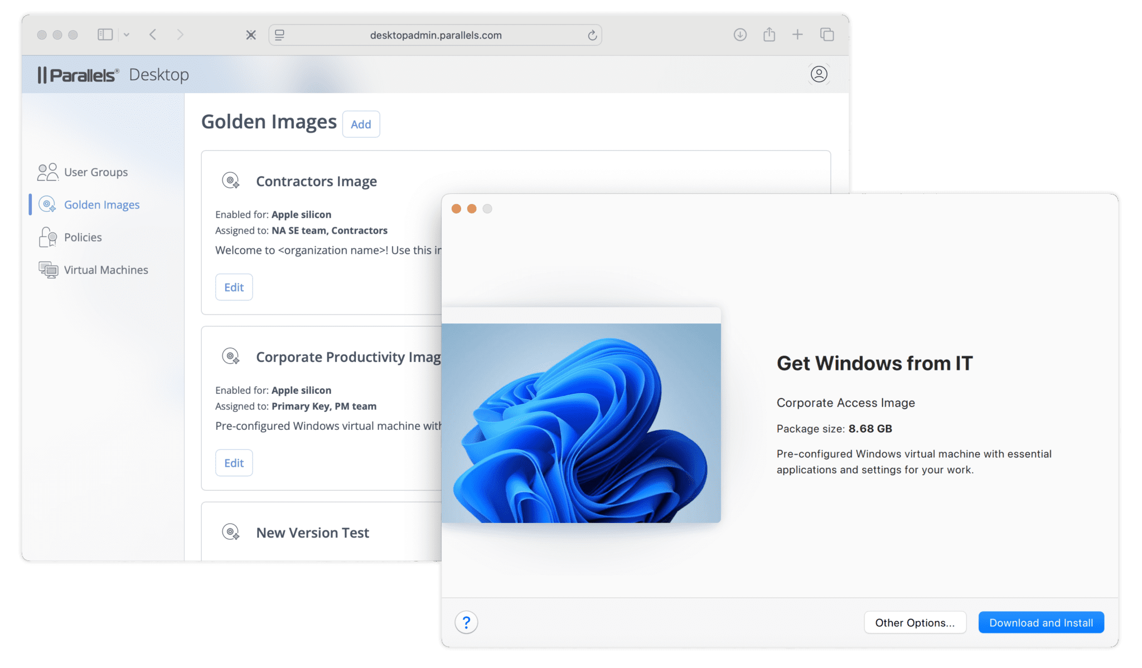Image resolution: width=1142 pixels, height=668 pixels.
Task: Click the Safari downloads arrow
Action: [x=740, y=34]
